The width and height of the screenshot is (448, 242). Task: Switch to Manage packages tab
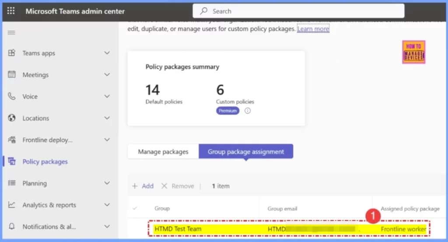(163, 151)
